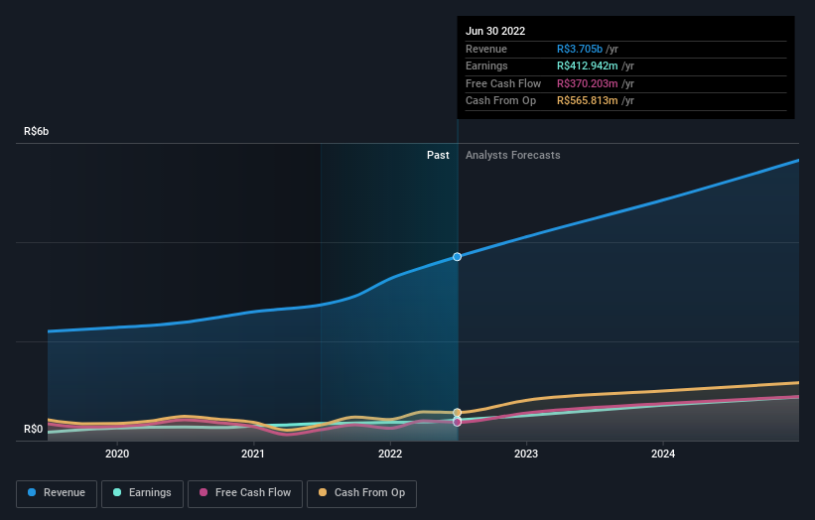815x520 pixels.
Task: Click the orange Cash From Op data marker
Action: (457, 413)
